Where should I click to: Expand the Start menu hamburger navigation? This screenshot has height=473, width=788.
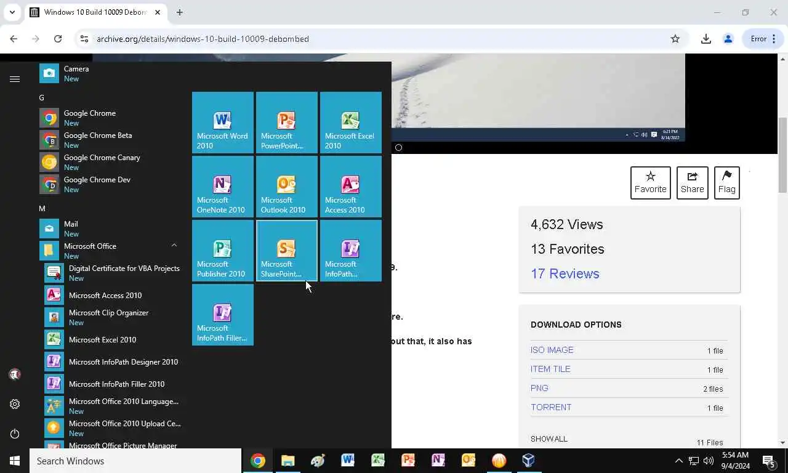click(x=15, y=79)
